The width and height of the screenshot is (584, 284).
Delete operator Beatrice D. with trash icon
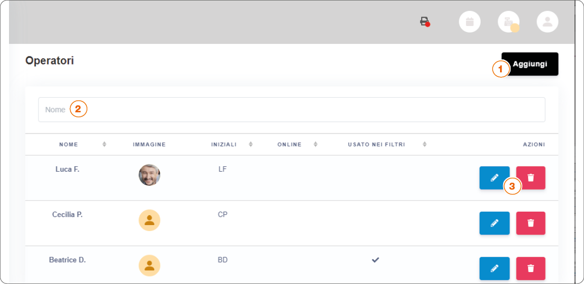click(531, 269)
